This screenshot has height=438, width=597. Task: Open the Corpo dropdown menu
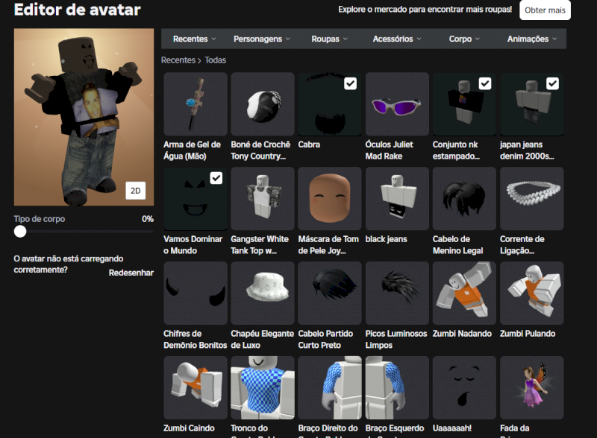[464, 39]
